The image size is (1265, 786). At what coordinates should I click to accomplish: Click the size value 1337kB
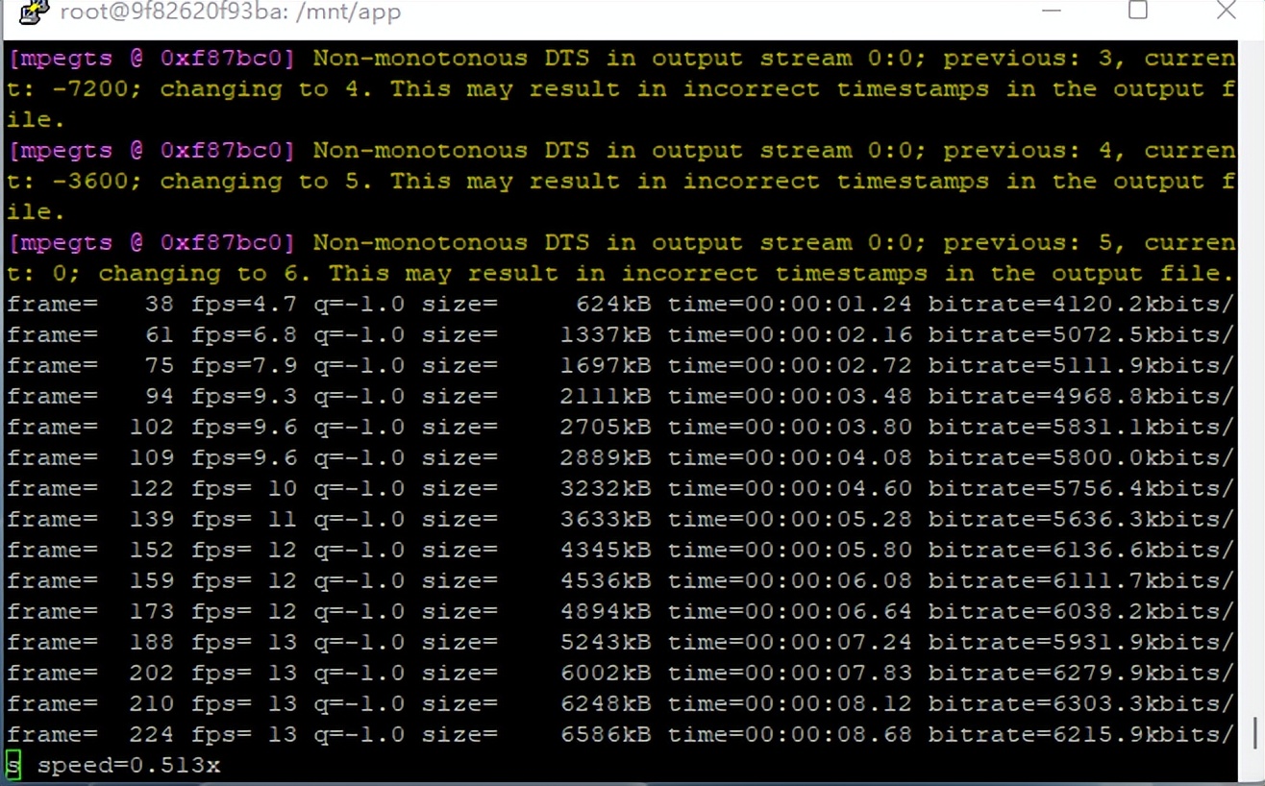click(x=606, y=335)
